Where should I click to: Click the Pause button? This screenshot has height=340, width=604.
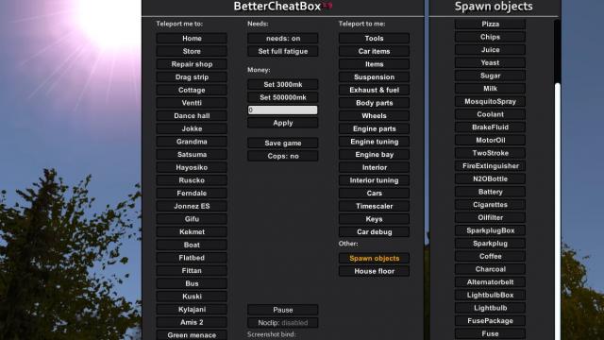pyautogui.click(x=283, y=310)
